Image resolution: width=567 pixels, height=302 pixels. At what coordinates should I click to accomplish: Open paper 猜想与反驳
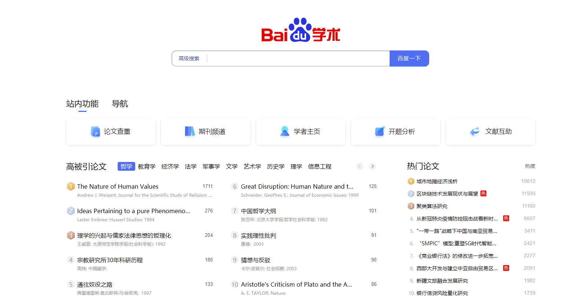[255, 260]
